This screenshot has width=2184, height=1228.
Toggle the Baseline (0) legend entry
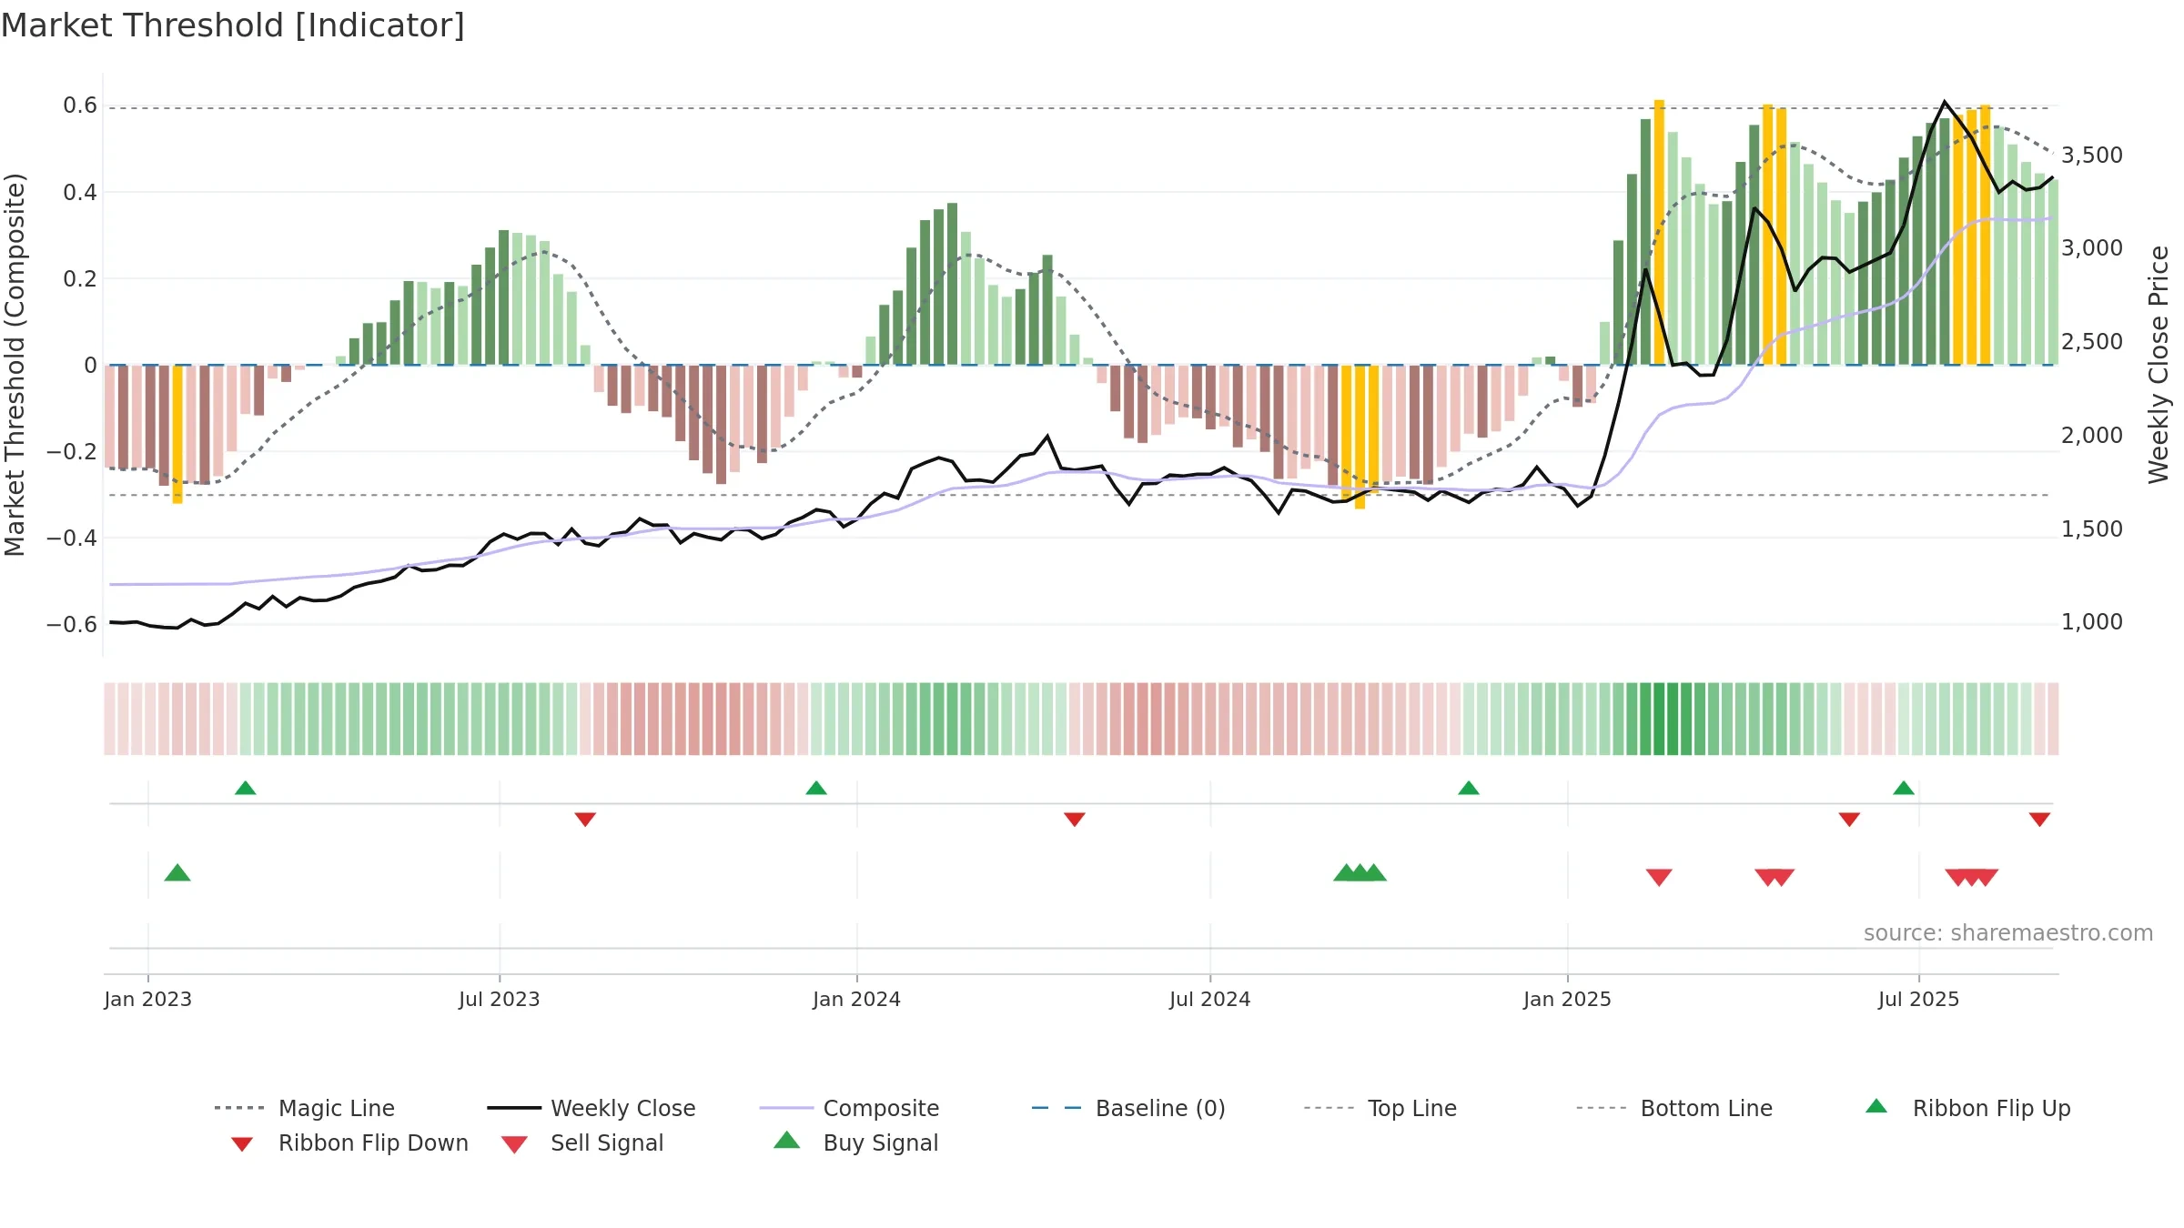(x=1128, y=1108)
